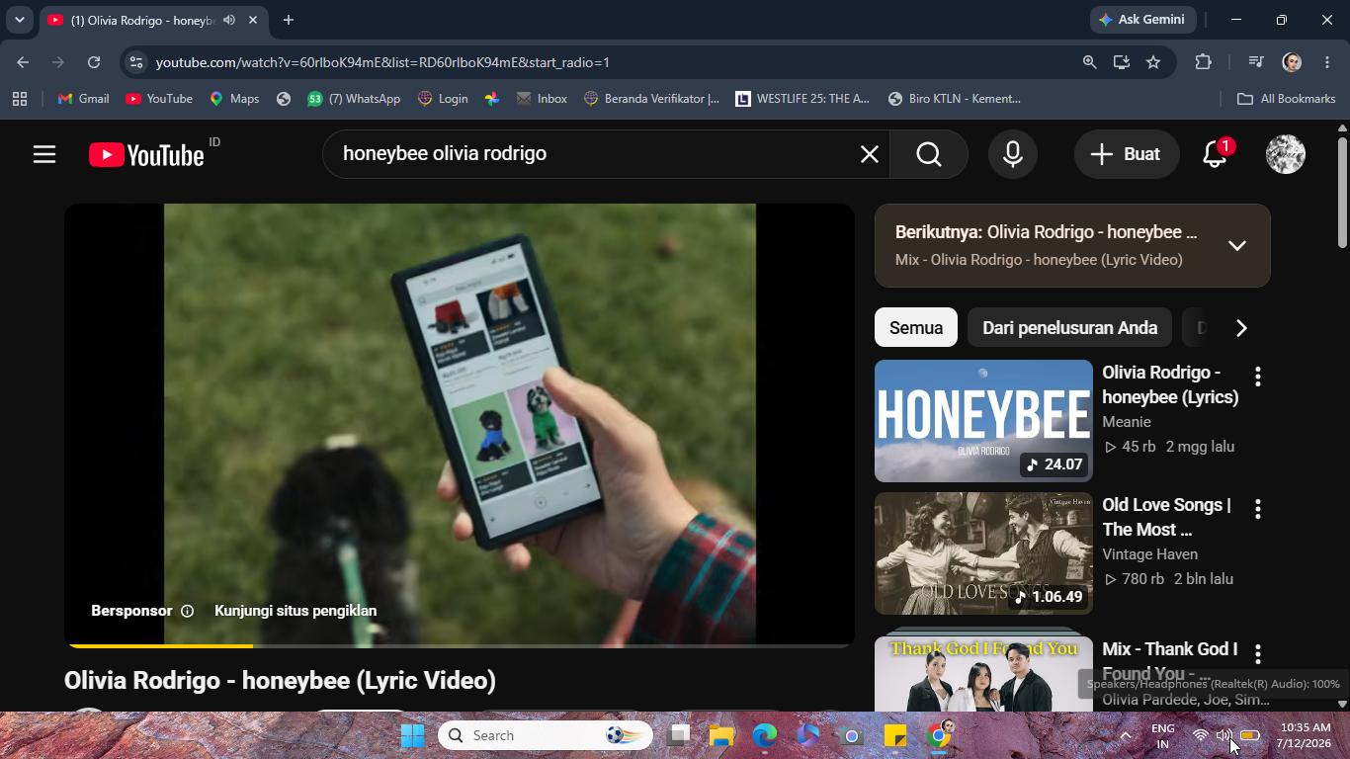Open options menu for honeybee (Lyrics) video

(1258, 377)
